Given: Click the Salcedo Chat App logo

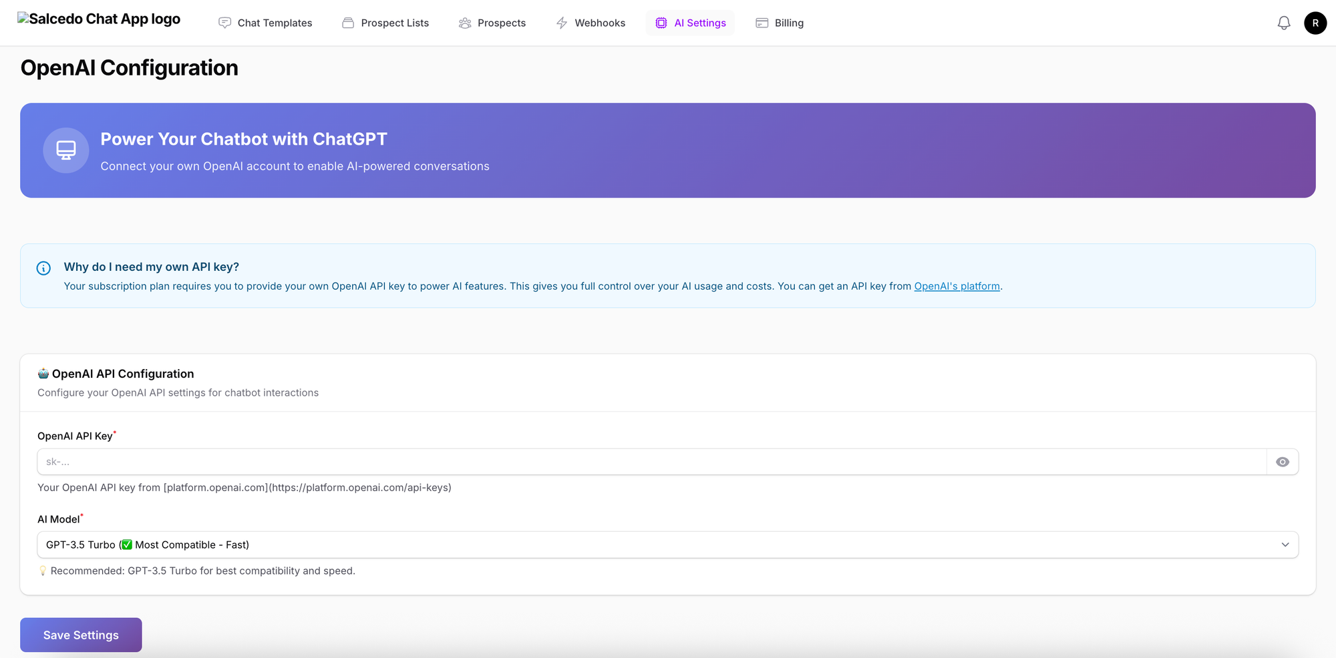Looking at the screenshot, I should 99,19.
